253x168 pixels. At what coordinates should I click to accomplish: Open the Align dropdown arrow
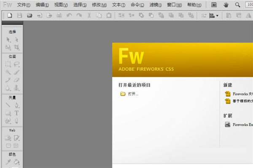pyautogui.click(x=217, y=16)
